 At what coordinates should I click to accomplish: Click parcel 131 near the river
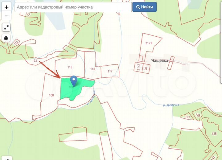click(187, 117)
